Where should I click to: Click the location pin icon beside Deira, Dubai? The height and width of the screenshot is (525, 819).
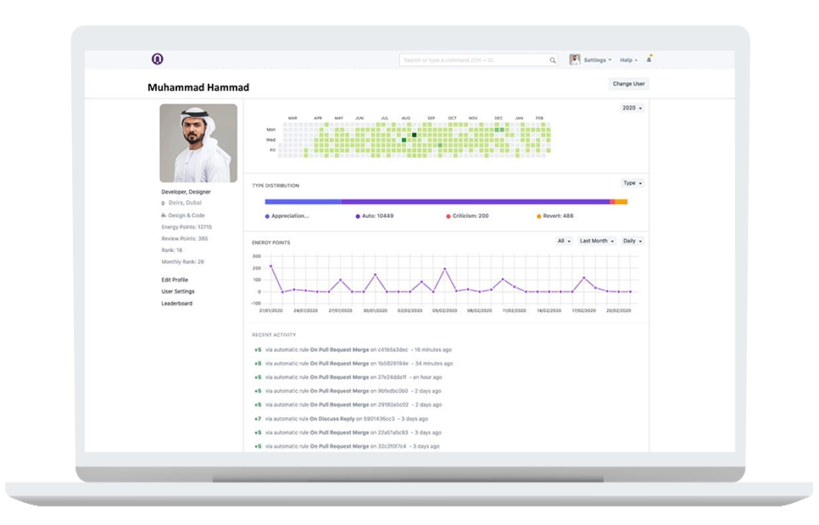coord(163,204)
